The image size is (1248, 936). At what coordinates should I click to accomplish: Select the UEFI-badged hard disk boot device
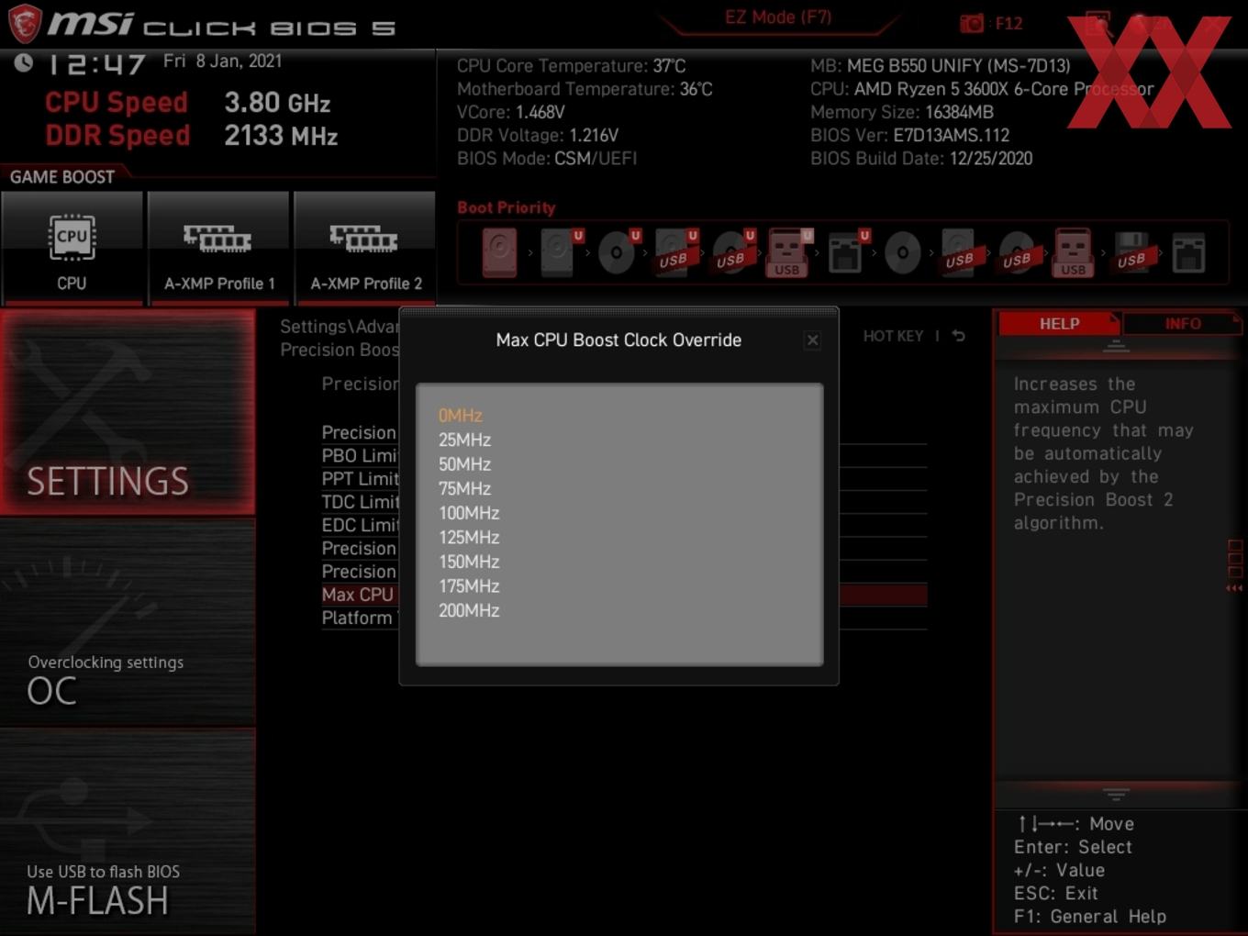coord(559,252)
